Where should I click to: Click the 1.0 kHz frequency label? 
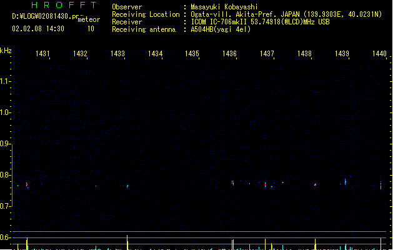[5, 112]
